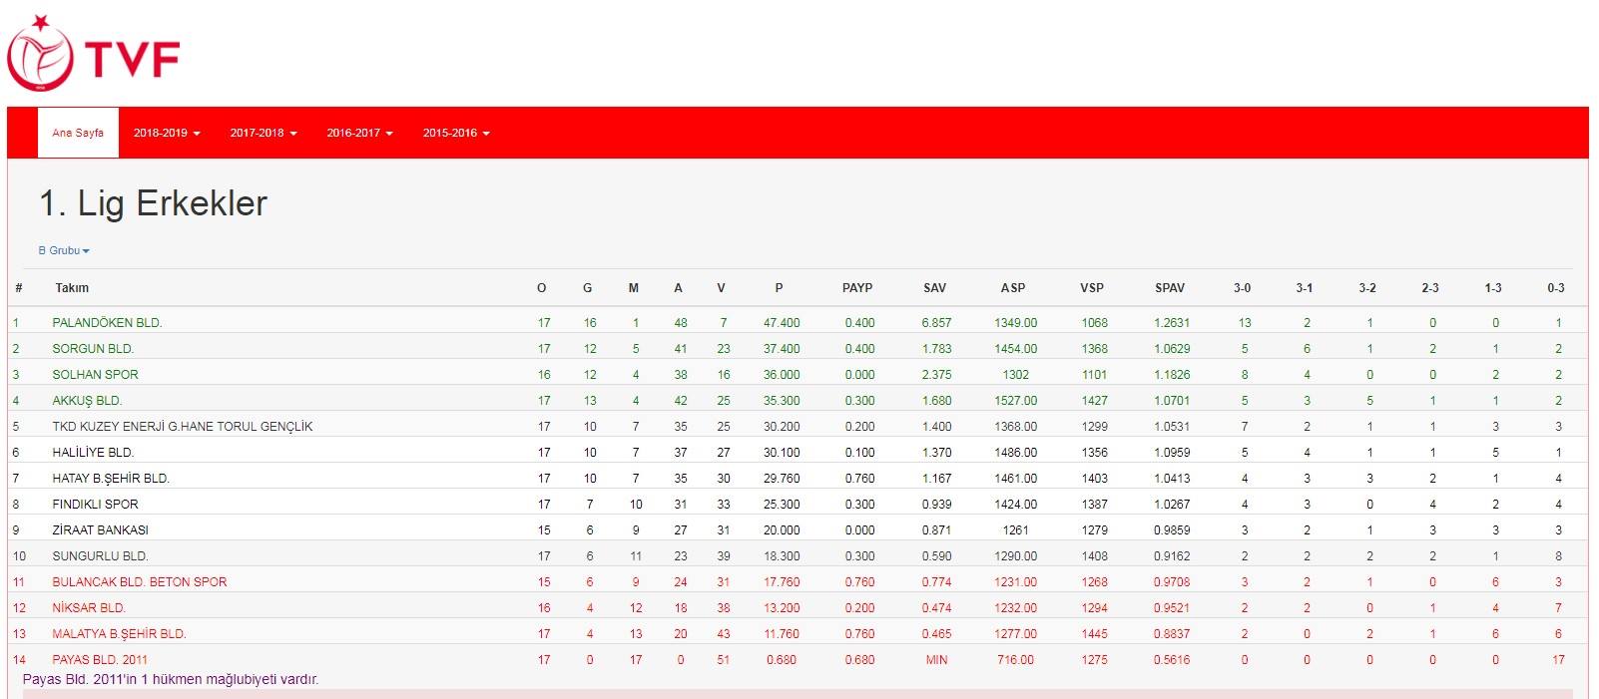Expand the 2017-2018 season dropdown
The image size is (1599, 699).
coord(264,133)
